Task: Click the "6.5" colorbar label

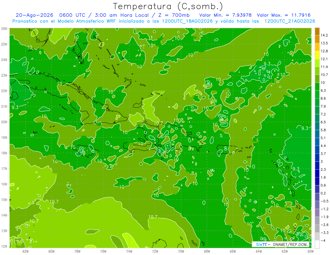Action: click(x=323, y=122)
